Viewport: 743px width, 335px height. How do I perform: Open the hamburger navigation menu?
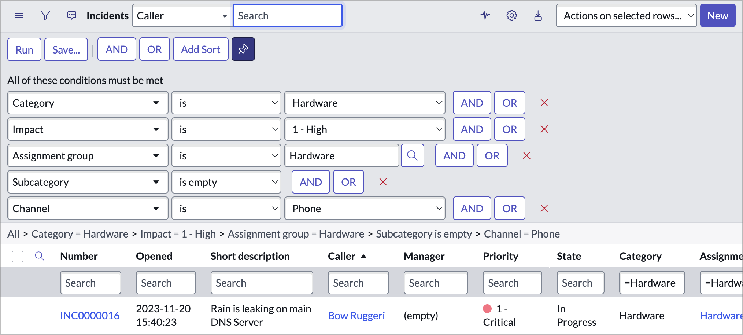[19, 15]
